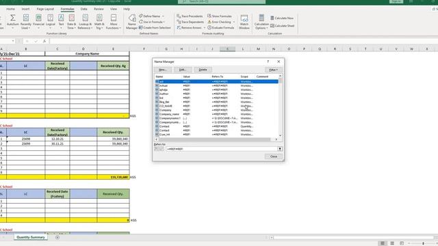Select the 'Author' name row
Viewport: 438px width, 246px height.
coord(217,94)
